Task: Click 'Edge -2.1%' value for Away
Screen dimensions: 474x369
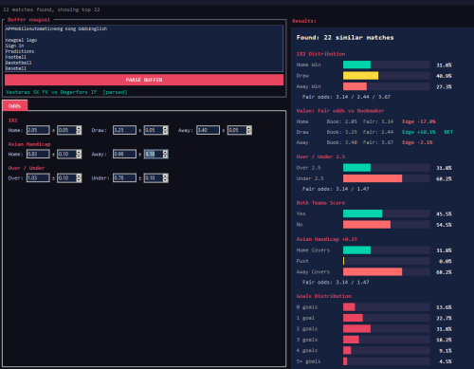Action: point(417,142)
